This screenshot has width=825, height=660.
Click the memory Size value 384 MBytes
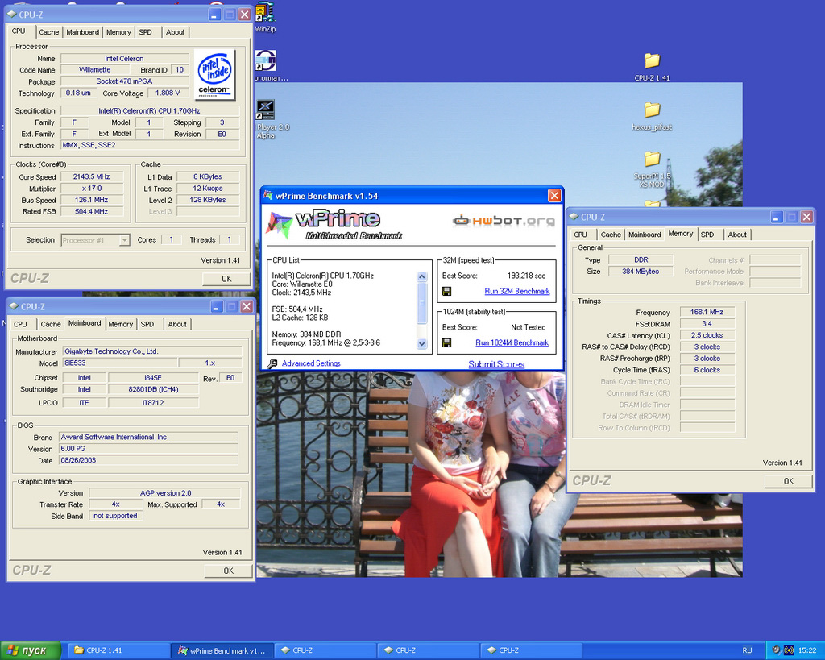coord(641,272)
